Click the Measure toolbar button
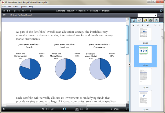This screenshot has height=113, width=165. coord(94,11)
